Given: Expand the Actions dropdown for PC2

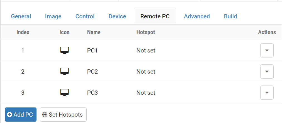Looking at the screenshot, I should [x=267, y=72].
